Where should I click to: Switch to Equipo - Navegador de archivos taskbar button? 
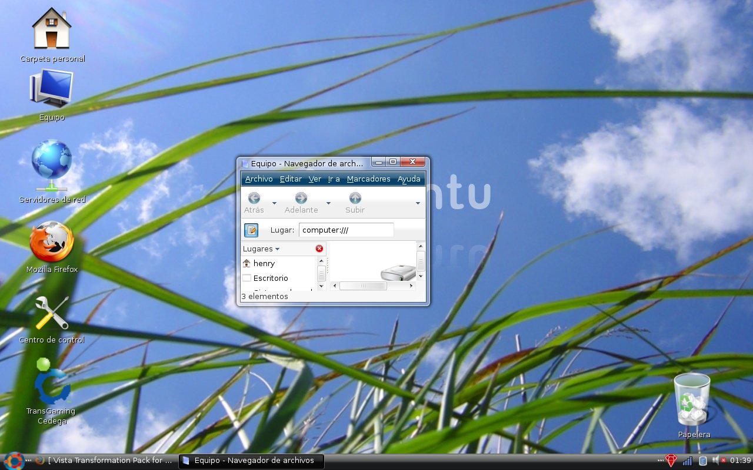251,461
